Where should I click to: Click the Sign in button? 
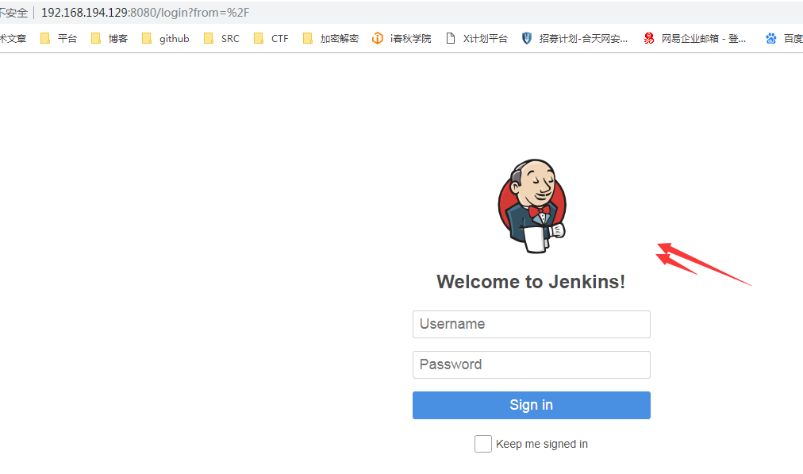pyautogui.click(x=532, y=406)
